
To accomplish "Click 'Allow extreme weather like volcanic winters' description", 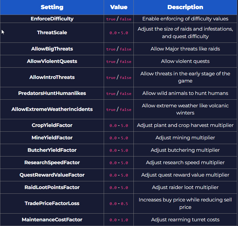I will (x=185, y=109).
